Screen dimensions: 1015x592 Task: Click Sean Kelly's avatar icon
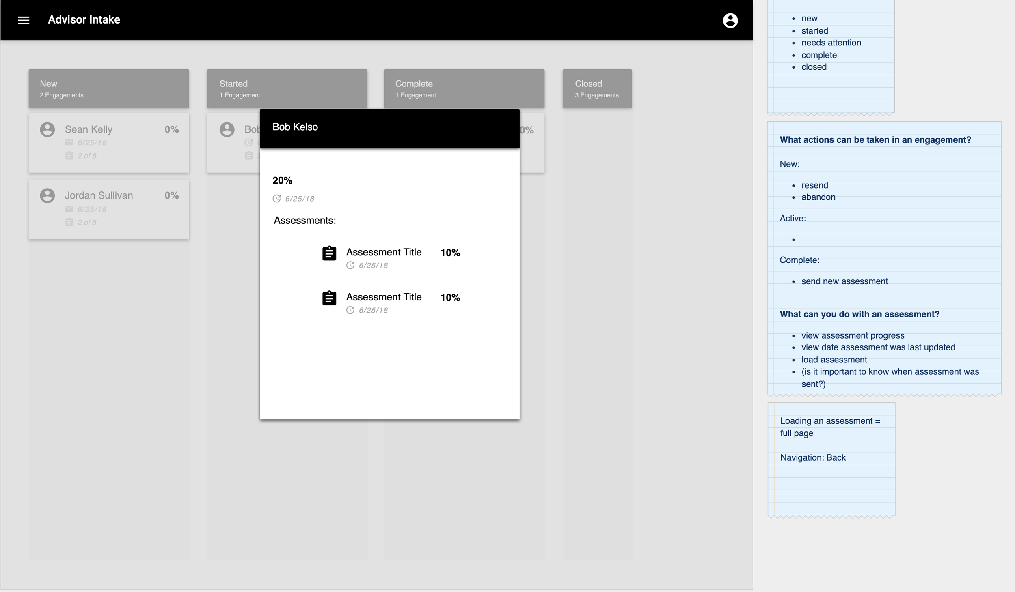pyautogui.click(x=48, y=129)
